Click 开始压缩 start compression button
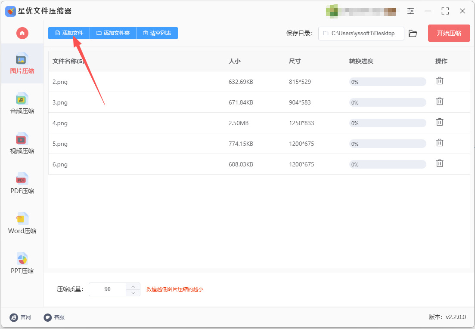 (449, 33)
